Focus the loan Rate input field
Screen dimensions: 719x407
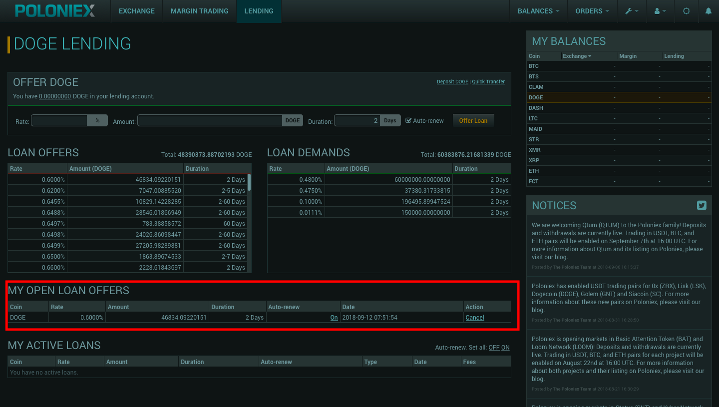pos(59,120)
